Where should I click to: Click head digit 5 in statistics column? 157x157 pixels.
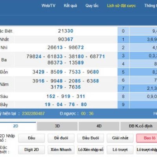coord(123,72)
